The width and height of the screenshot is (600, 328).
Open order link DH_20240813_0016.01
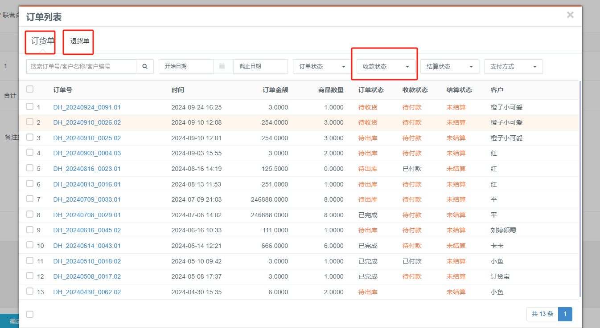tap(87, 184)
